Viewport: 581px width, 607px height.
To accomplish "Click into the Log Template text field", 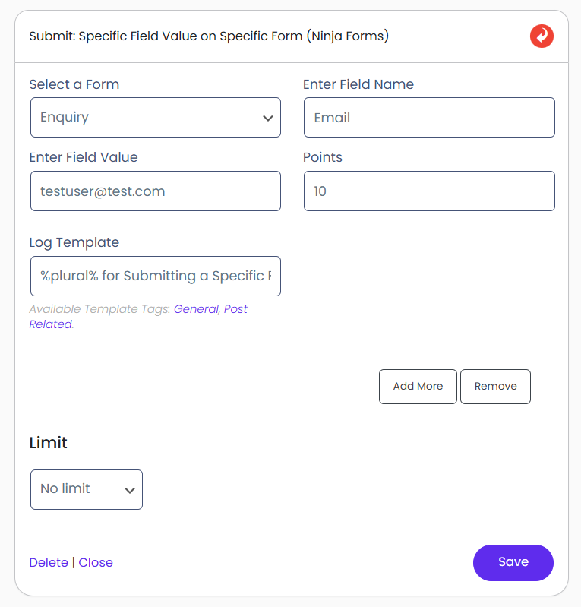I will [156, 276].
